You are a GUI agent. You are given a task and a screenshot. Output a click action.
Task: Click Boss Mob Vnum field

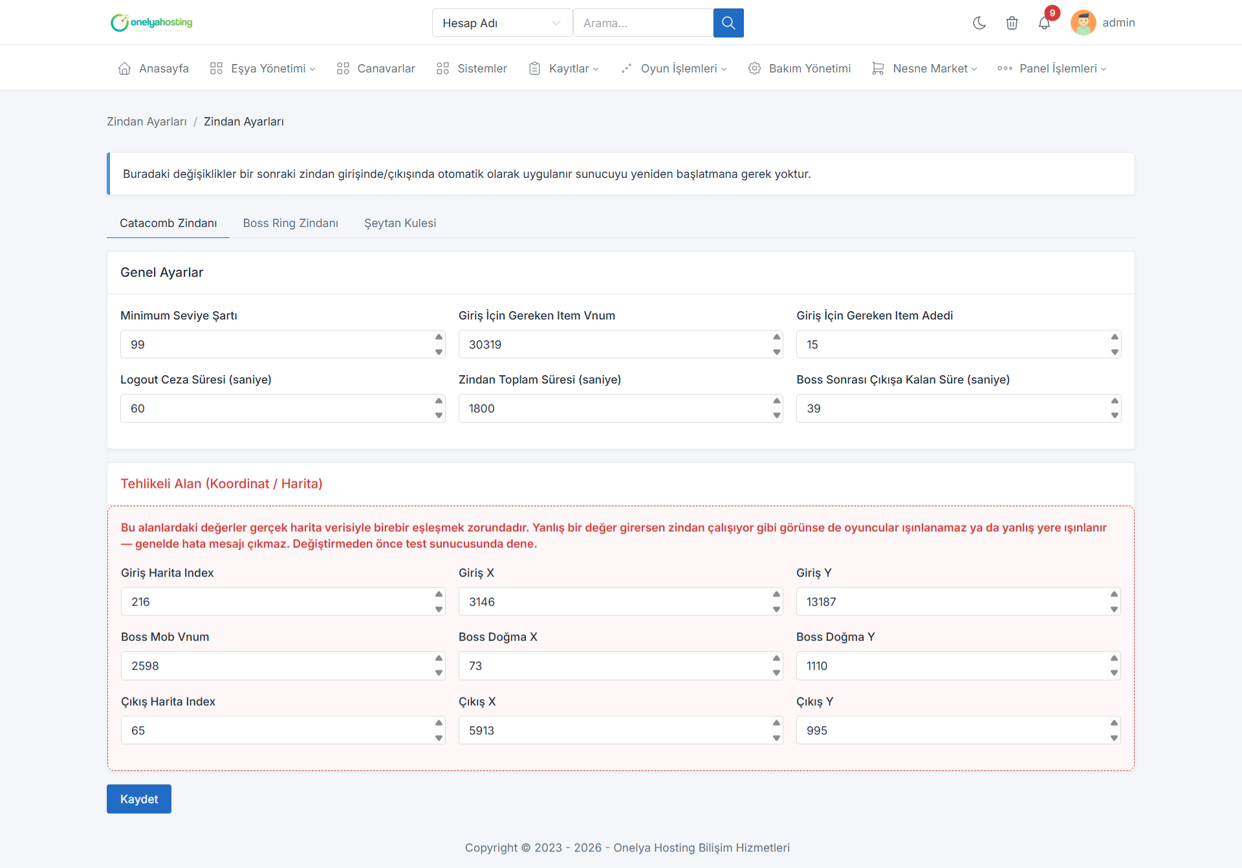[283, 666]
